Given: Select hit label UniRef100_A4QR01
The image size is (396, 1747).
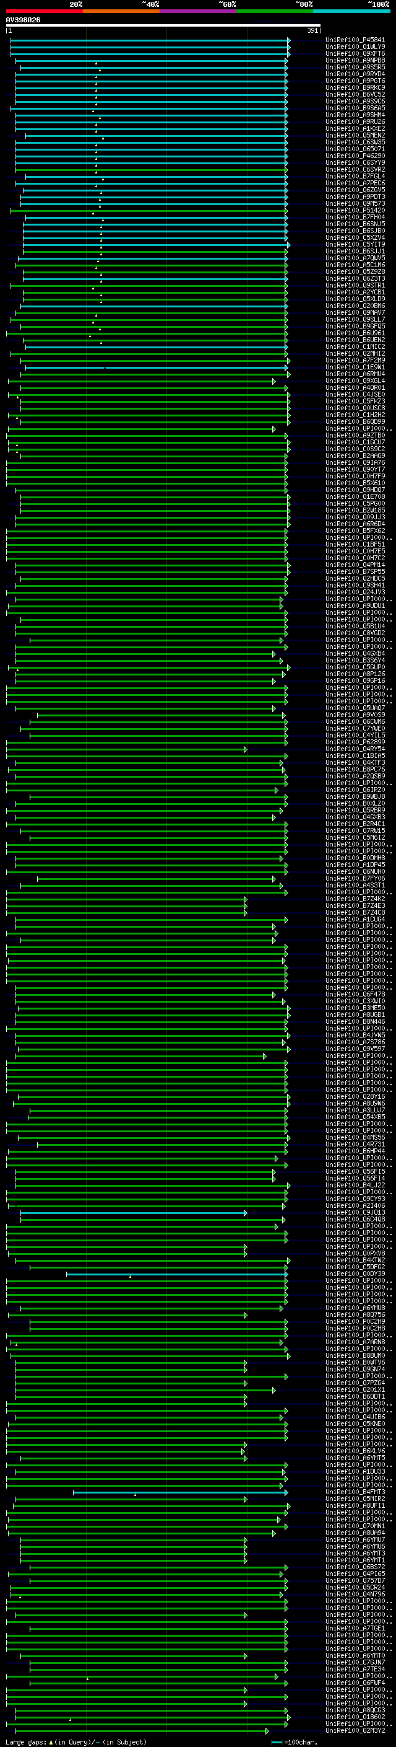Looking at the screenshot, I should (x=355, y=388).
